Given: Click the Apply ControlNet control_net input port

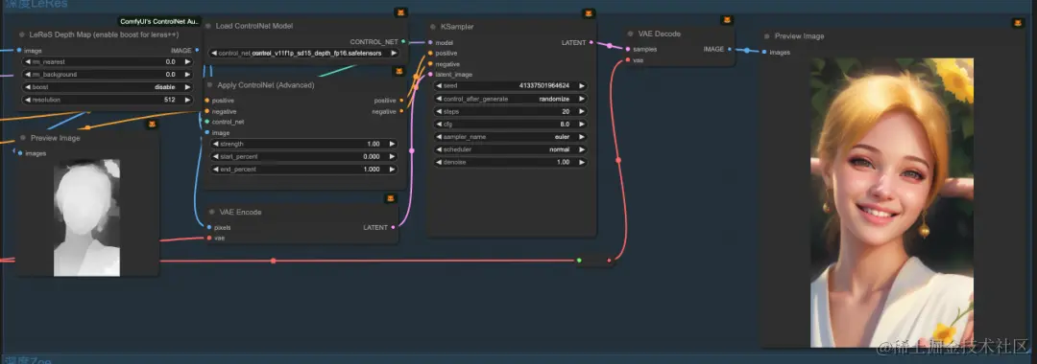Looking at the screenshot, I should [x=207, y=122].
